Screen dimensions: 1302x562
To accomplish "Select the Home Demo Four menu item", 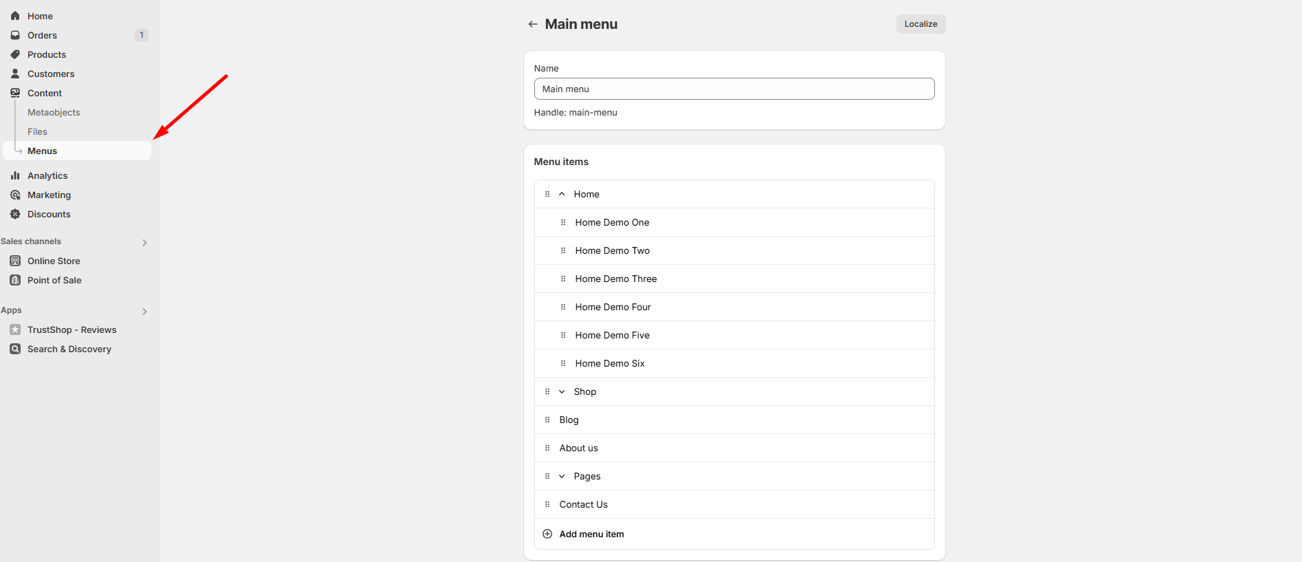I will tap(734, 307).
